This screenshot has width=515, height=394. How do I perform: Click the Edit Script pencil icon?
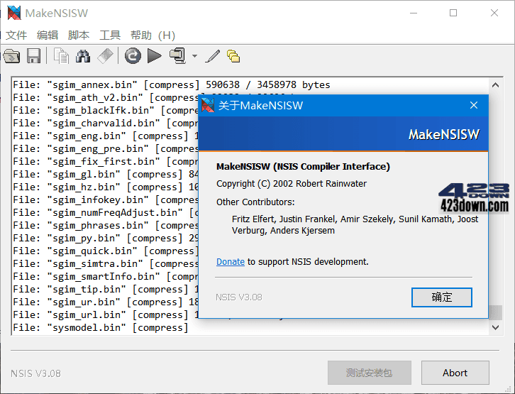pos(213,56)
